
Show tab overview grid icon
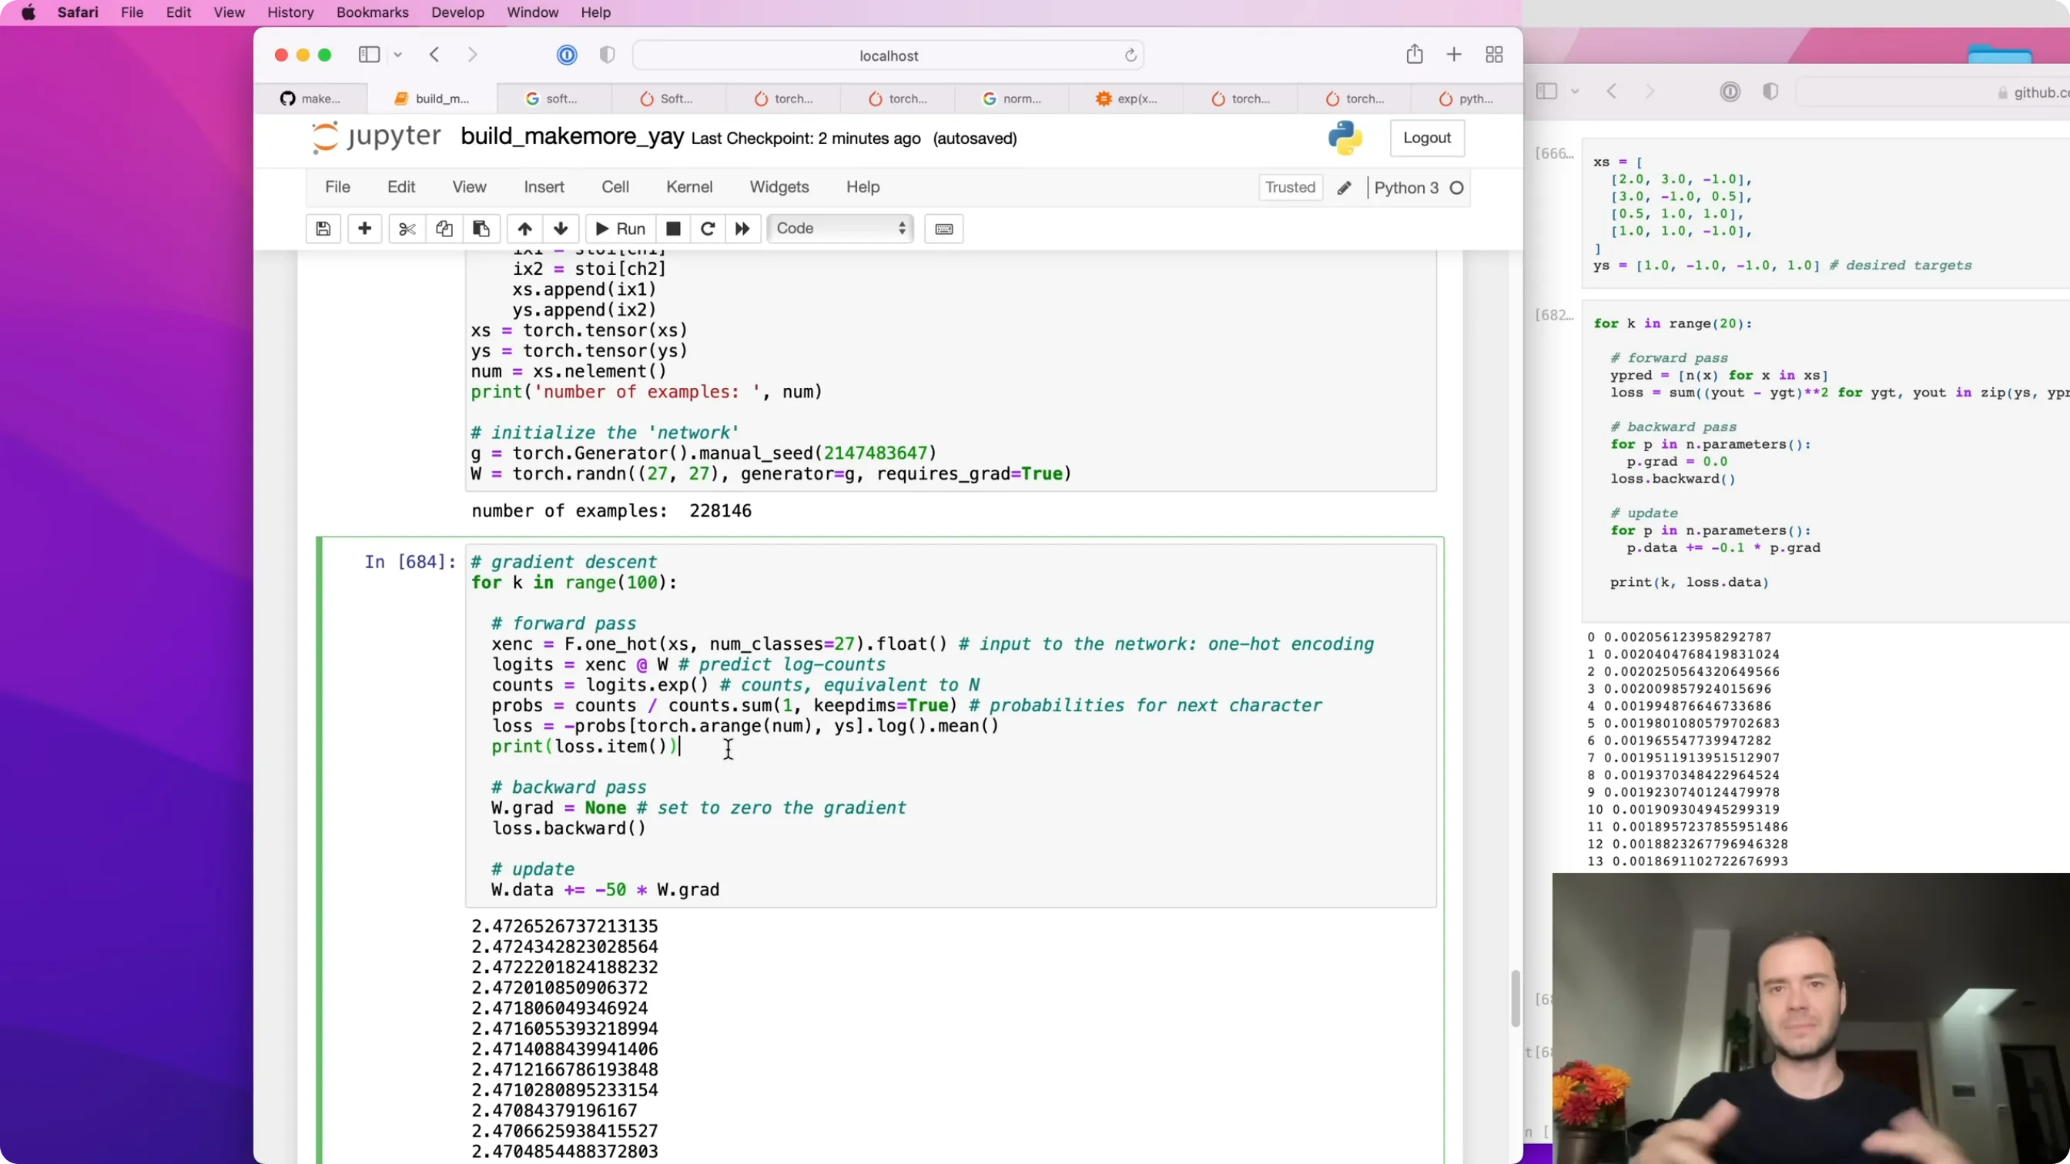coord(1494,55)
